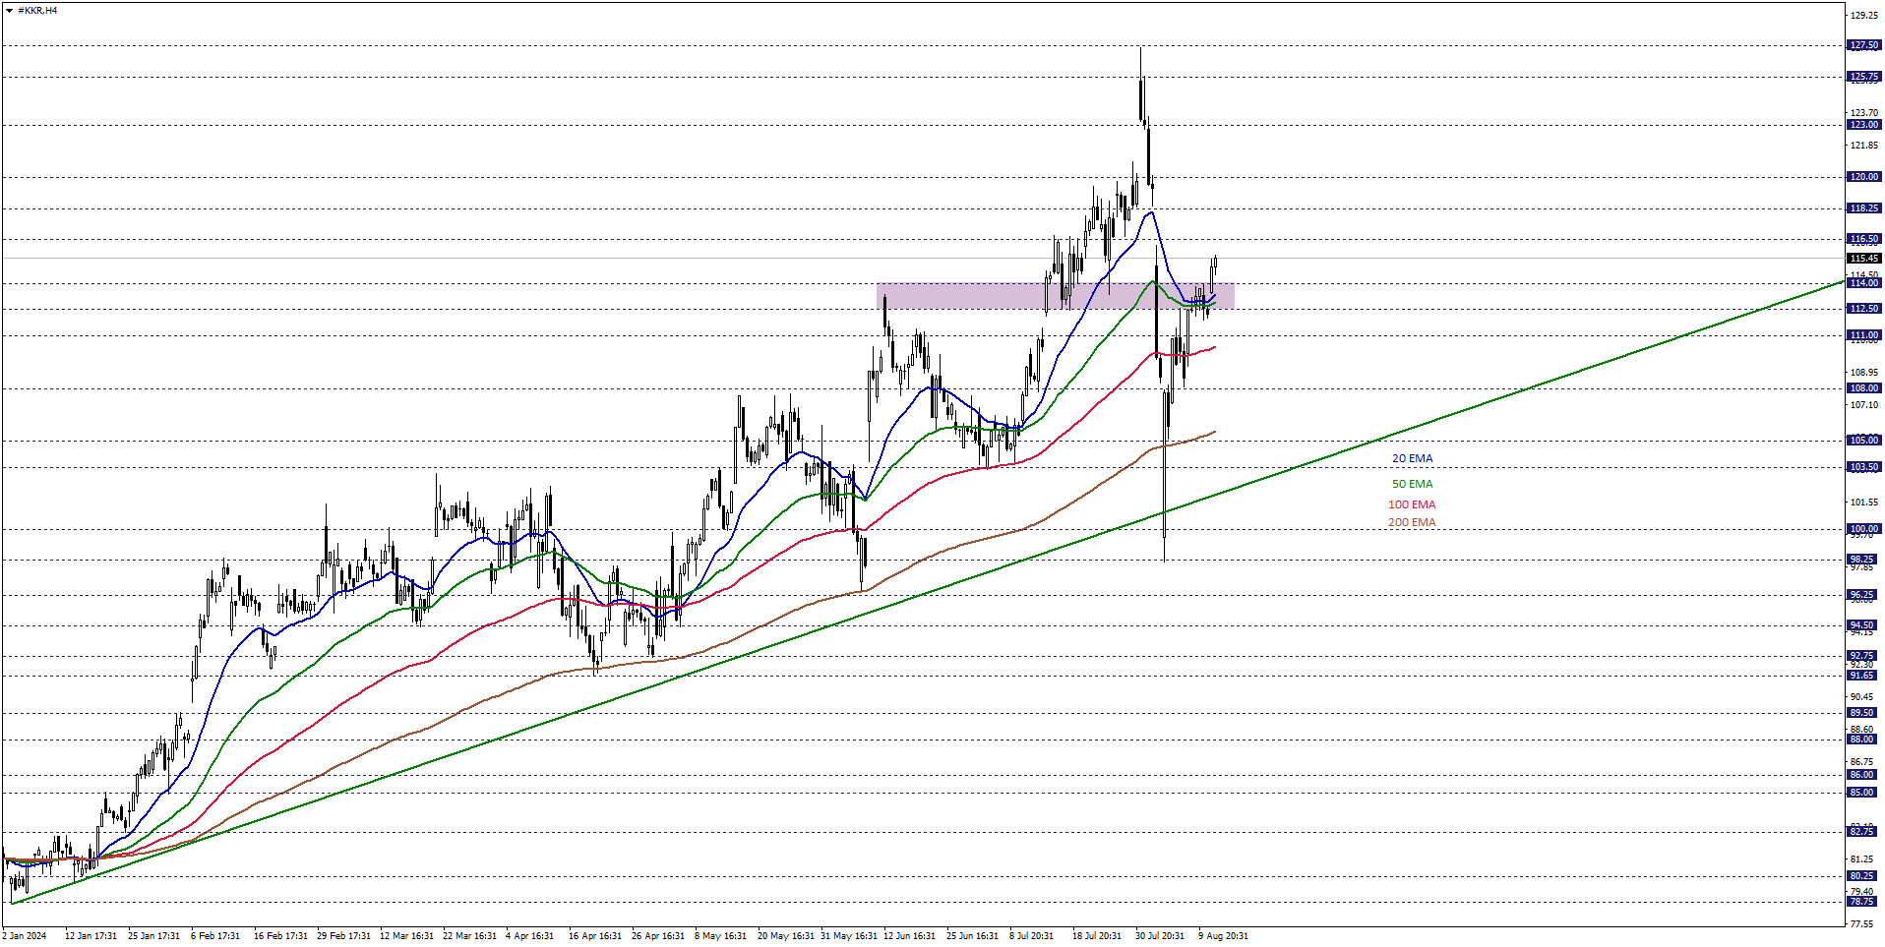
Task: Select the 50 EMA legend label
Action: tap(1412, 484)
